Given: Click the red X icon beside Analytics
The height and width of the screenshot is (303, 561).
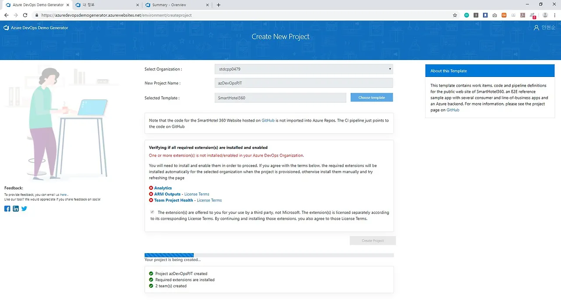Looking at the screenshot, I should (151, 188).
